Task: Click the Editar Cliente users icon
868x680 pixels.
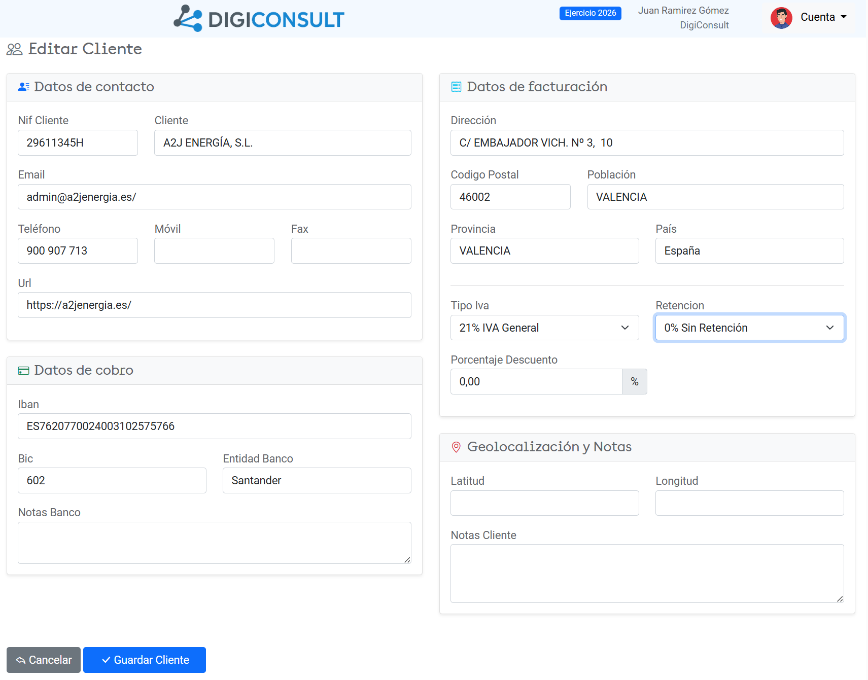Action: tap(14, 49)
